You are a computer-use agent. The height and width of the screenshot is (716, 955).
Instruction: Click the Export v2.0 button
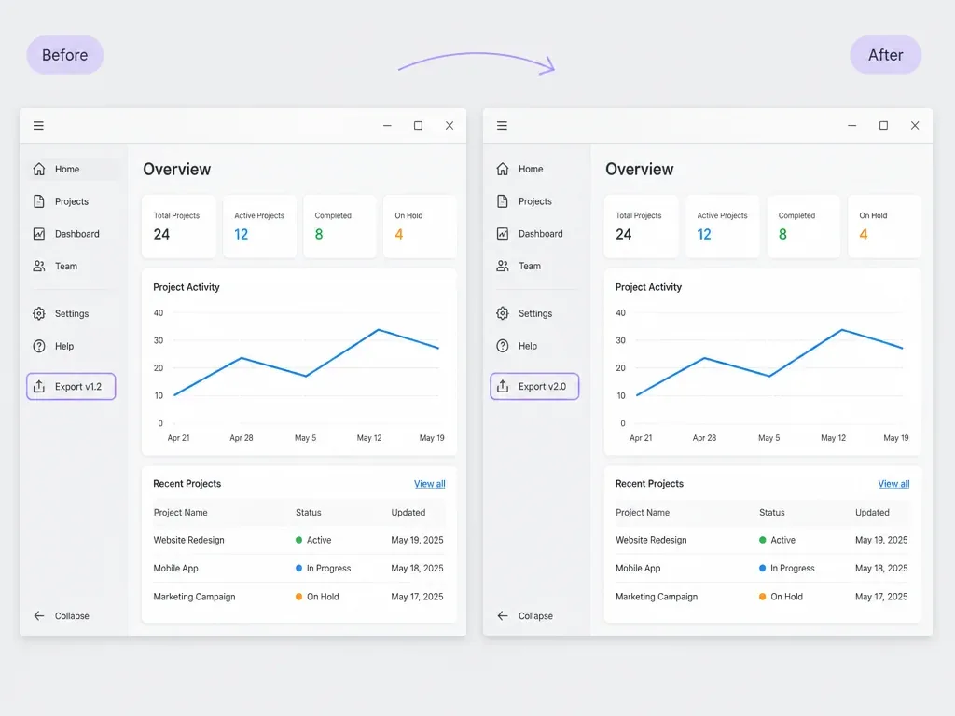tap(534, 387)
